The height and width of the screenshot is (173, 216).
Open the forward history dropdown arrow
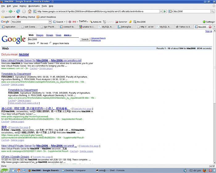click(14, 11)
